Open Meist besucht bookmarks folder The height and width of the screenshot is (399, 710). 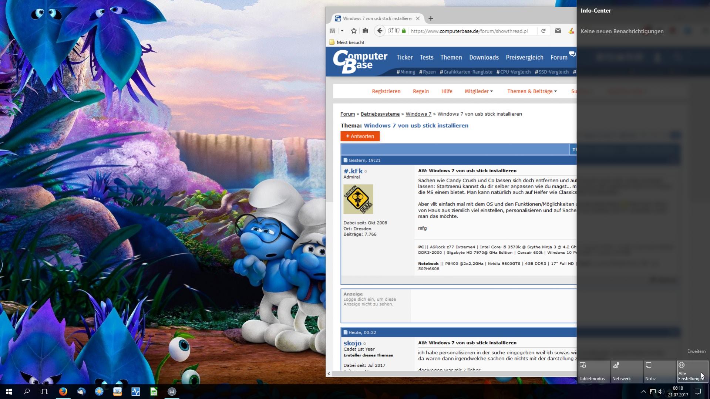[347, 42]
